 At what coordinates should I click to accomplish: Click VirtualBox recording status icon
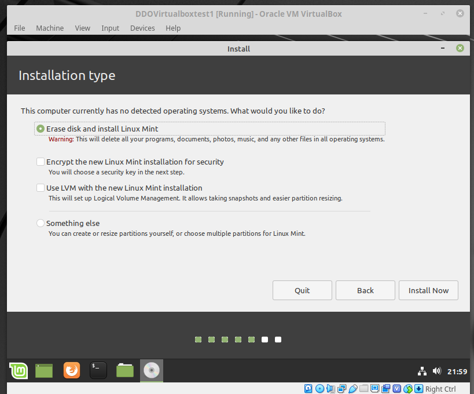pos(385,389)
